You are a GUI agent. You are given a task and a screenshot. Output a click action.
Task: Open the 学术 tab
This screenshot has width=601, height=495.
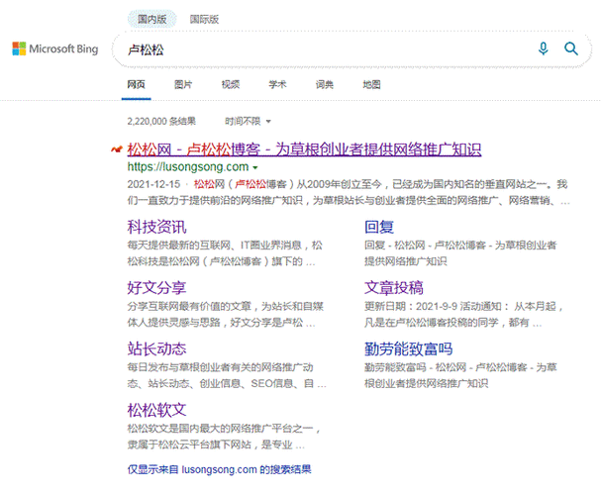[277, 84]
